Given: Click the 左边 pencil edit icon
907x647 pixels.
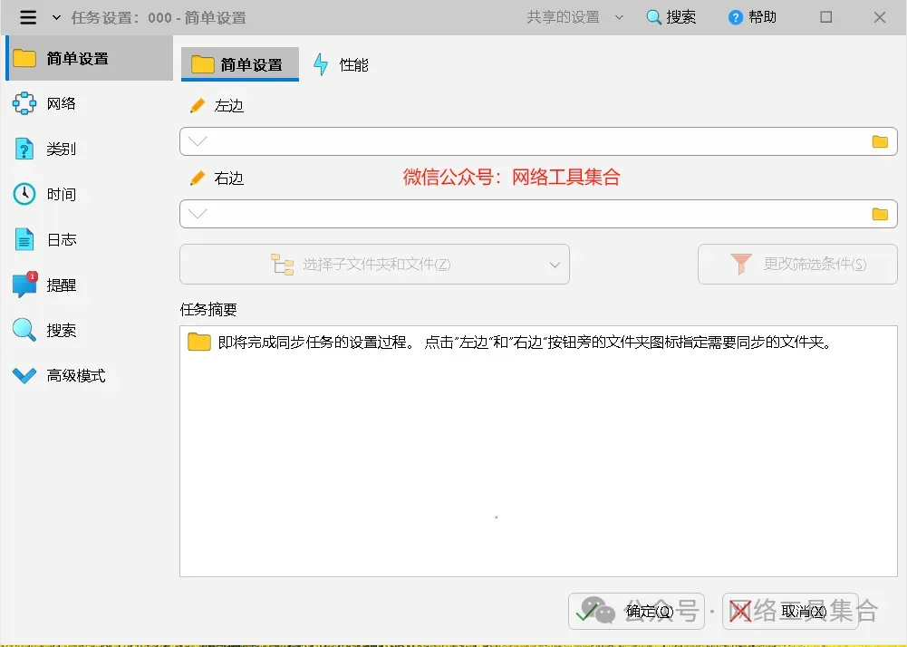Looking at the screenshot, I should 198,105.
